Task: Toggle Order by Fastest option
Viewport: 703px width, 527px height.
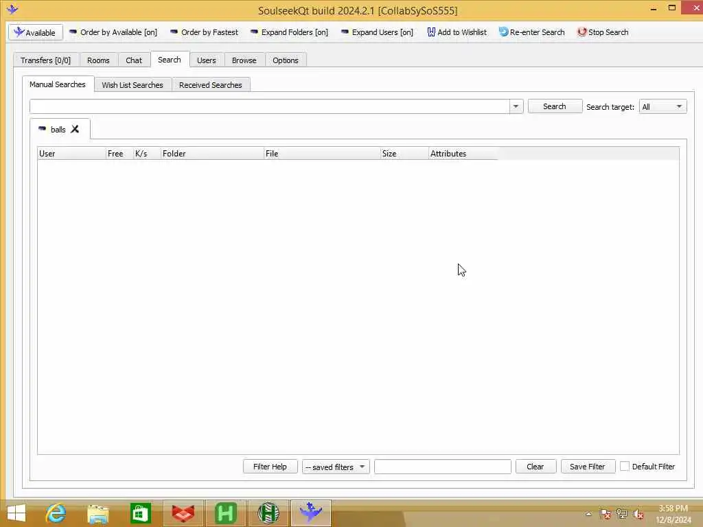Action: tap(204, 32)
